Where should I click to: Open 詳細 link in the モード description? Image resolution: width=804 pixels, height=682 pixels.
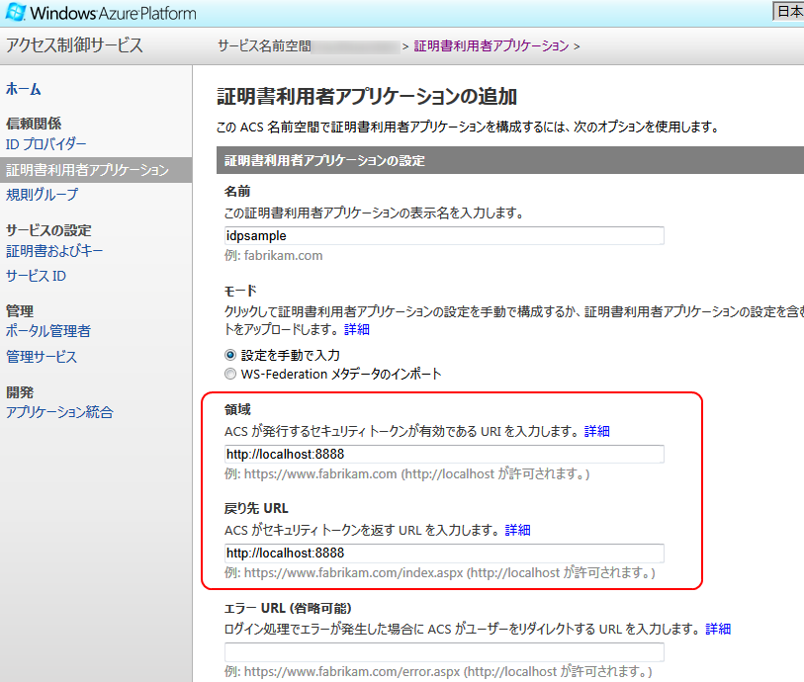[356, 329]
